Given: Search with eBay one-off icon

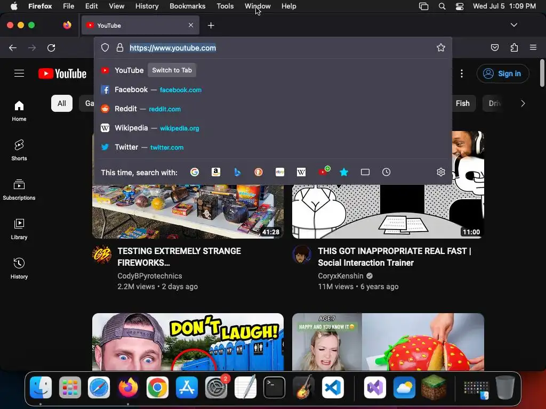Looking at the screenshot, I should coord(279,172).
